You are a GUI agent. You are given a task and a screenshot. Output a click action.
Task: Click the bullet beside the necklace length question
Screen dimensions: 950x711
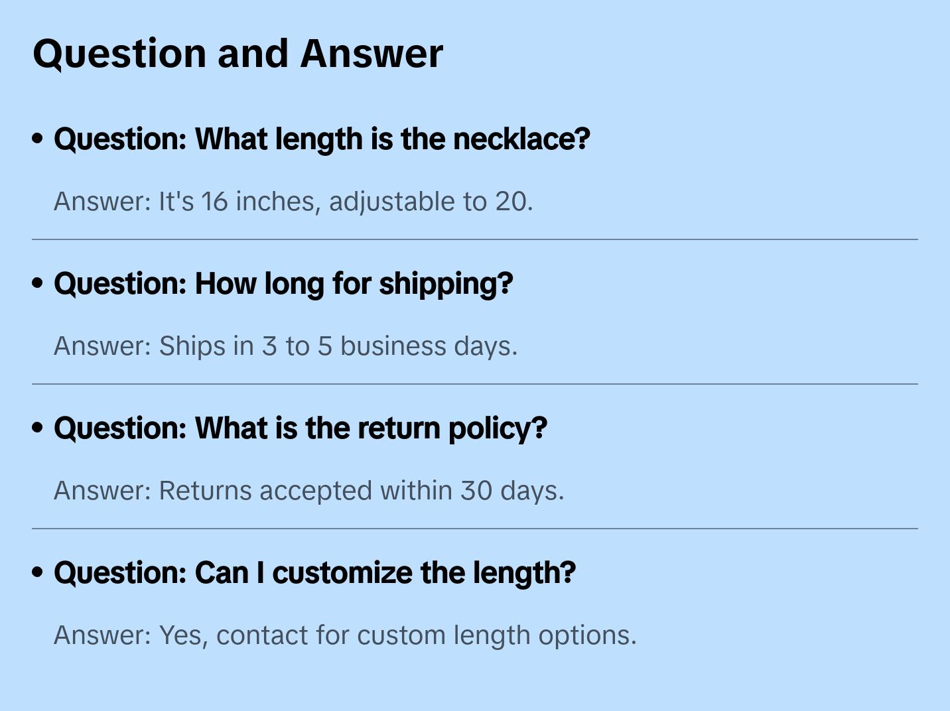click(x=38, y=139)
